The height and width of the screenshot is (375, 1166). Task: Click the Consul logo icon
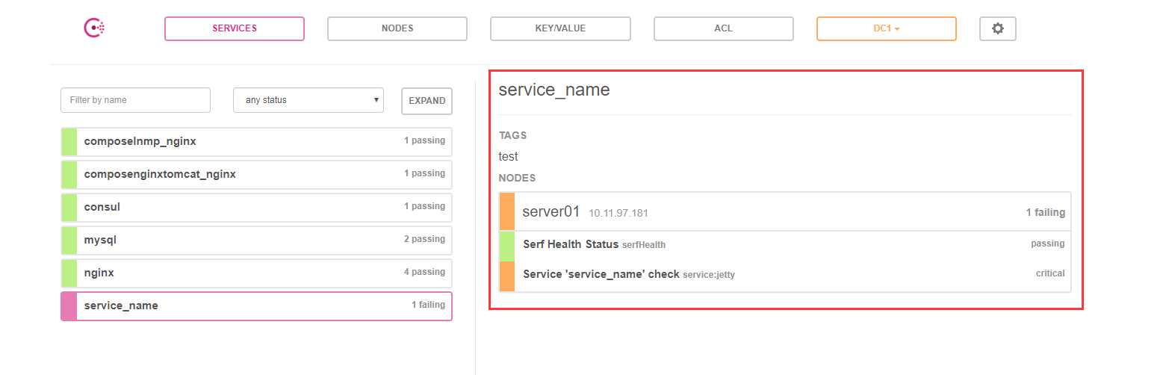pos(94,28)
